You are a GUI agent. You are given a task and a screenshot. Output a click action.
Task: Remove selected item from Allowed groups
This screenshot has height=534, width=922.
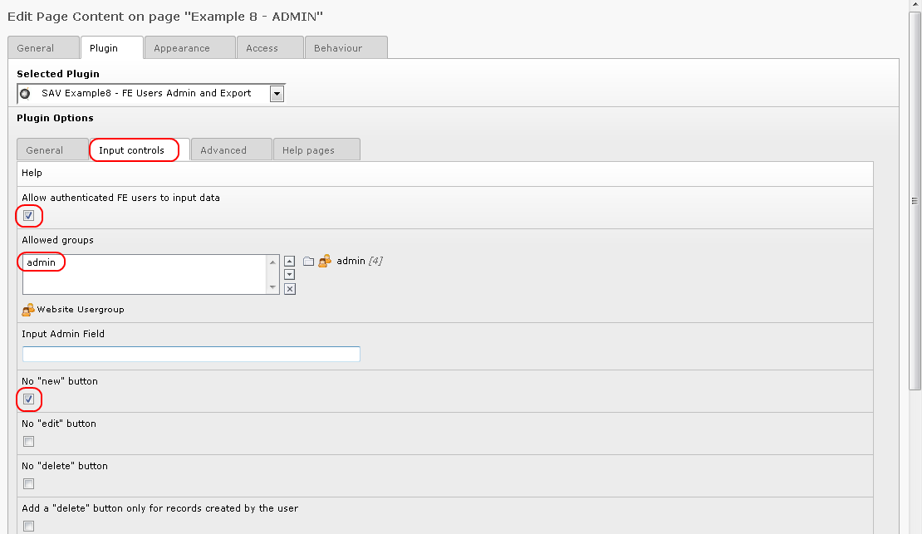[x=289, y=289]
